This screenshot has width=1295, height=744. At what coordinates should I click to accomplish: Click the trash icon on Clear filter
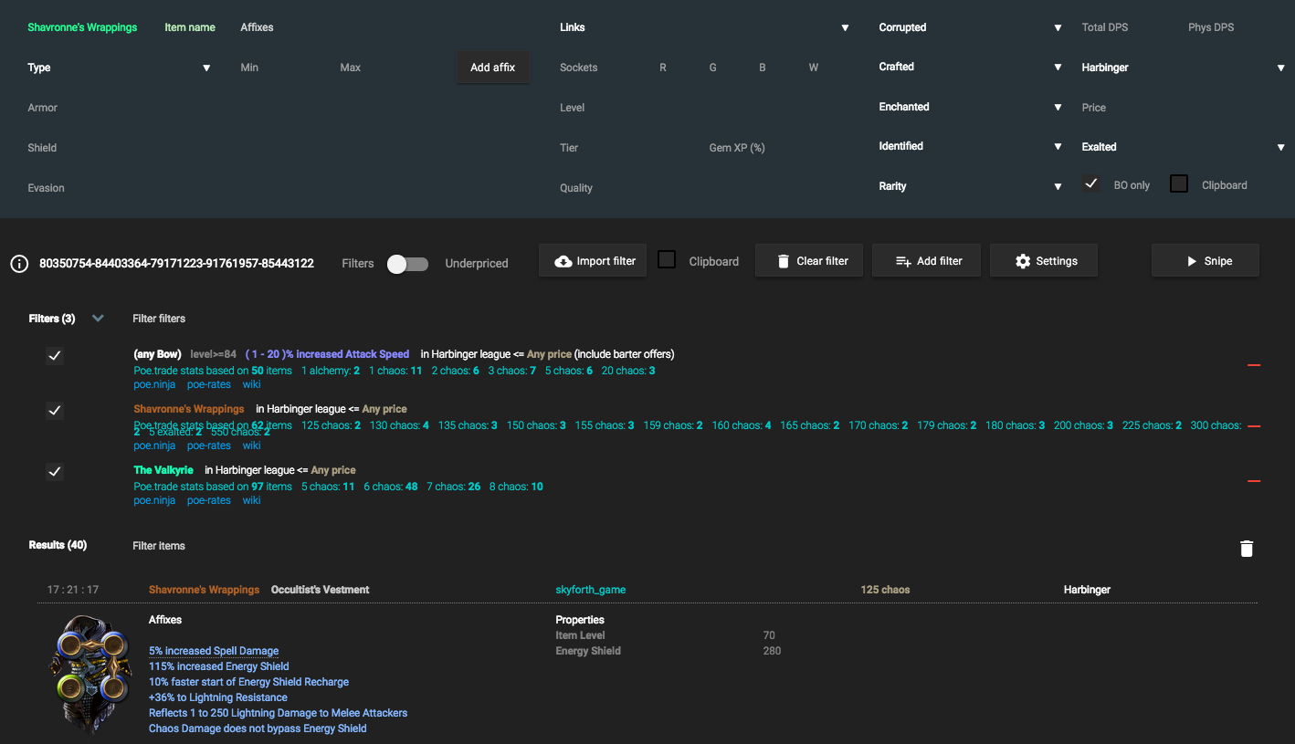[783, 261]
